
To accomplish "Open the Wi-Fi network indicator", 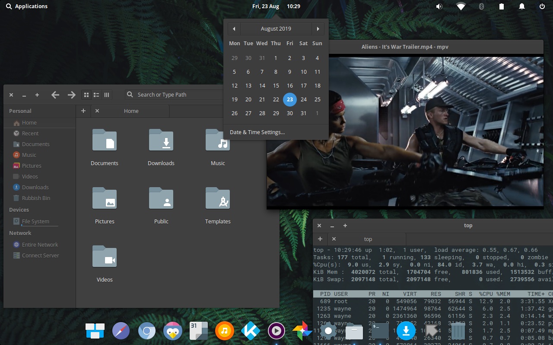I will (461, 6).
